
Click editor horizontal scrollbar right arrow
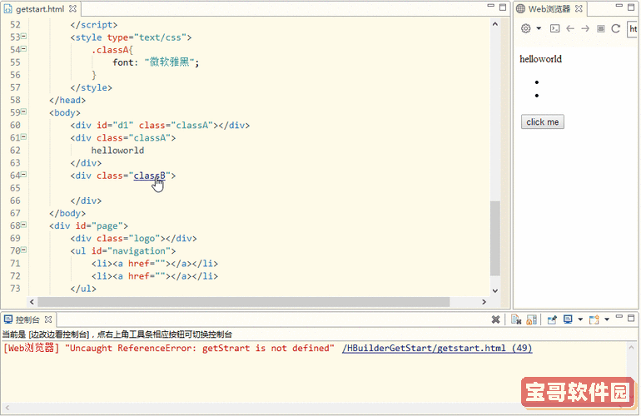click(x=484, y=302)
